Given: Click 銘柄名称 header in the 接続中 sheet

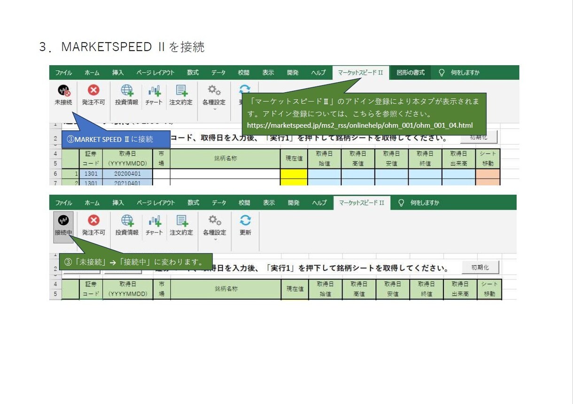Looking at the screenshot, I should [x=226, y=289].
